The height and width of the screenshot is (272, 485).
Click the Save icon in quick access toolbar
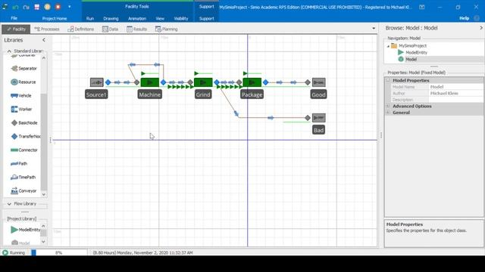click(37, 7)
